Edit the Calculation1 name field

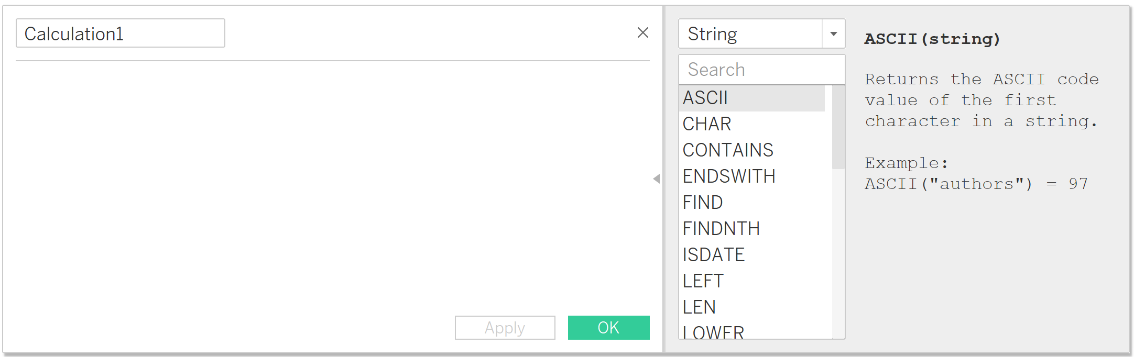pos(120,34)
